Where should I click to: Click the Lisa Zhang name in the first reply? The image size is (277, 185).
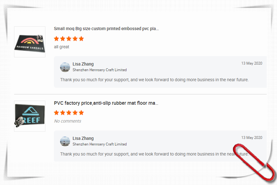coord(83,64)
